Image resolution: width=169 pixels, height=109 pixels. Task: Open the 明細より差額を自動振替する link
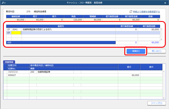[147, 12]
